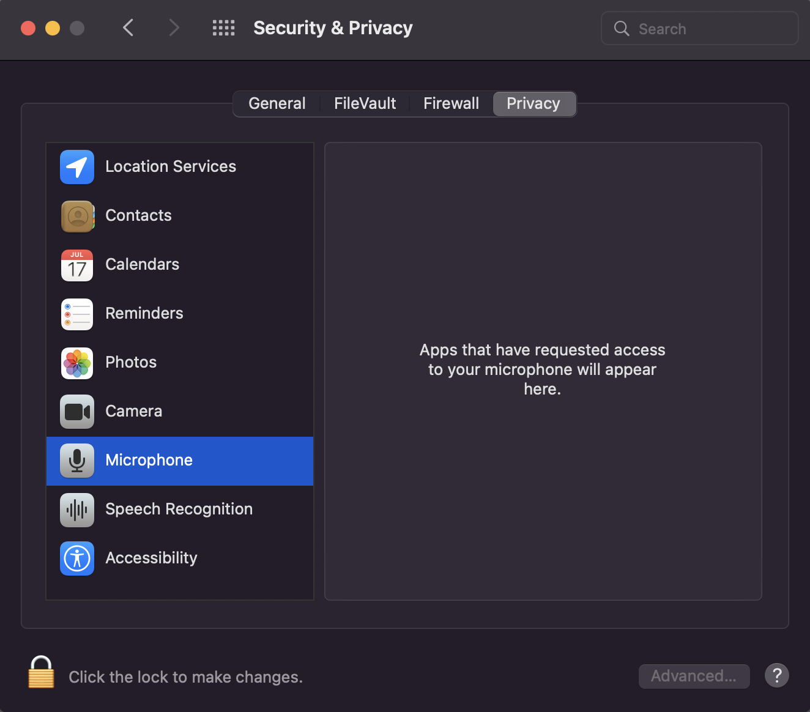Select the Microphone label in the list
This screenshot has height=712, width=810.
pos(149,460)
